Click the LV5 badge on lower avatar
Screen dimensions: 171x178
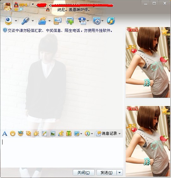132,109
